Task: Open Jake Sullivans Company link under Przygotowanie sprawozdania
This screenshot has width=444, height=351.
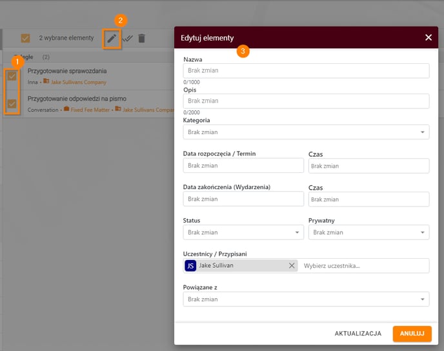Action: [79, 82]
